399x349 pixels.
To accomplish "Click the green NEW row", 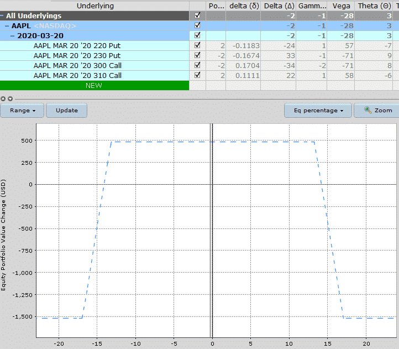I will click(x=95, y=86).
